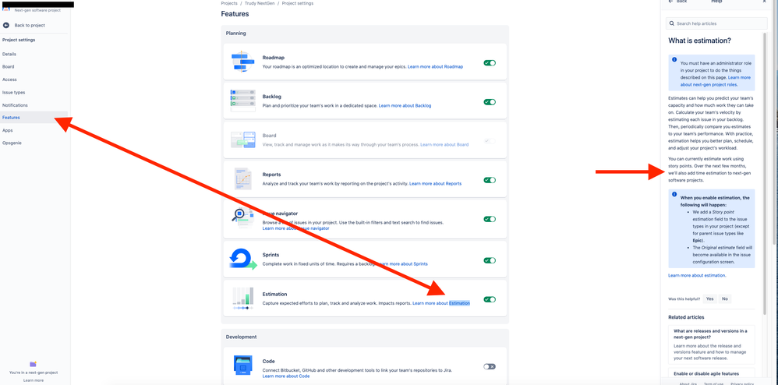This screenshot has width=778, height=385.
Task: Click the back arrow in Help panel
Action: (x=671, y=2)
